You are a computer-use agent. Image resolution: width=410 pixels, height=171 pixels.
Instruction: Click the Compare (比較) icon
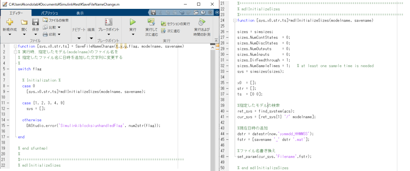pyautogui.click(x=45, y=27)
